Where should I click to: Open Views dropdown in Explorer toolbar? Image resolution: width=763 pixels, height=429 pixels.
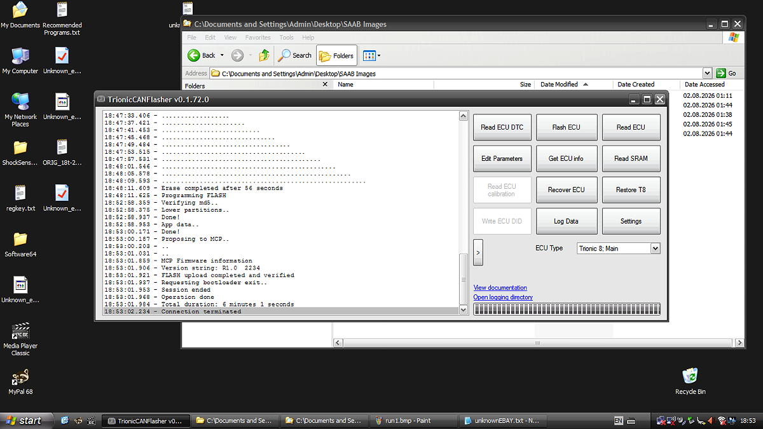coord(371,55)
